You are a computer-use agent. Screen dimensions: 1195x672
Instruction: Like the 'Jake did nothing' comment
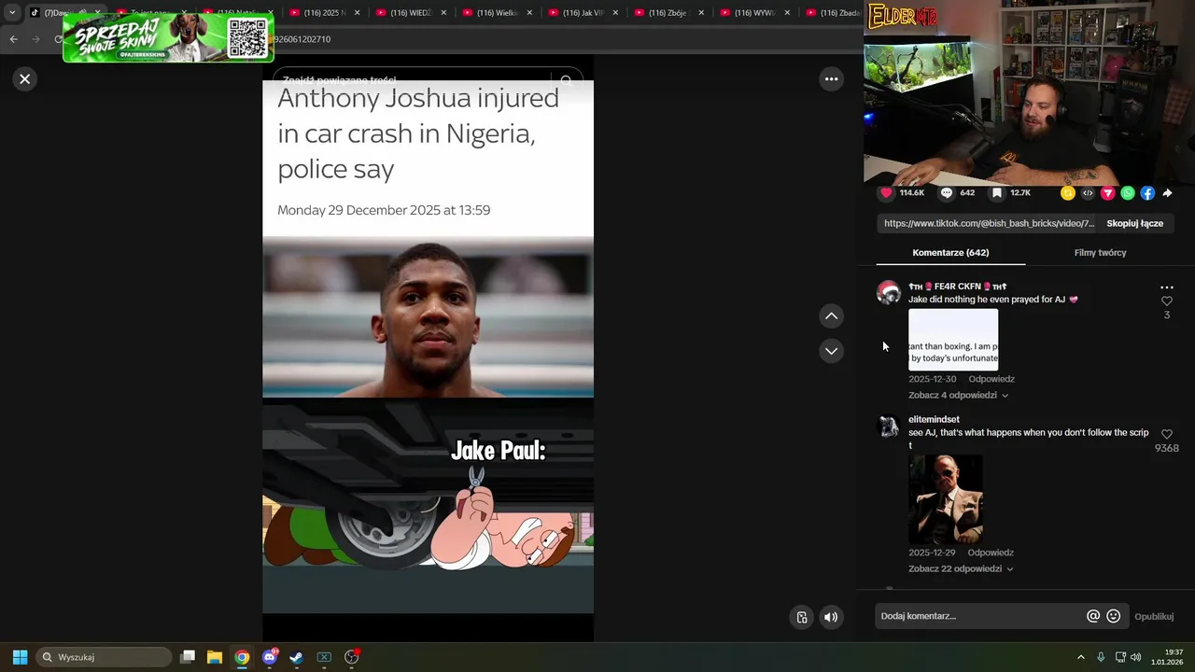(1166, 301)
